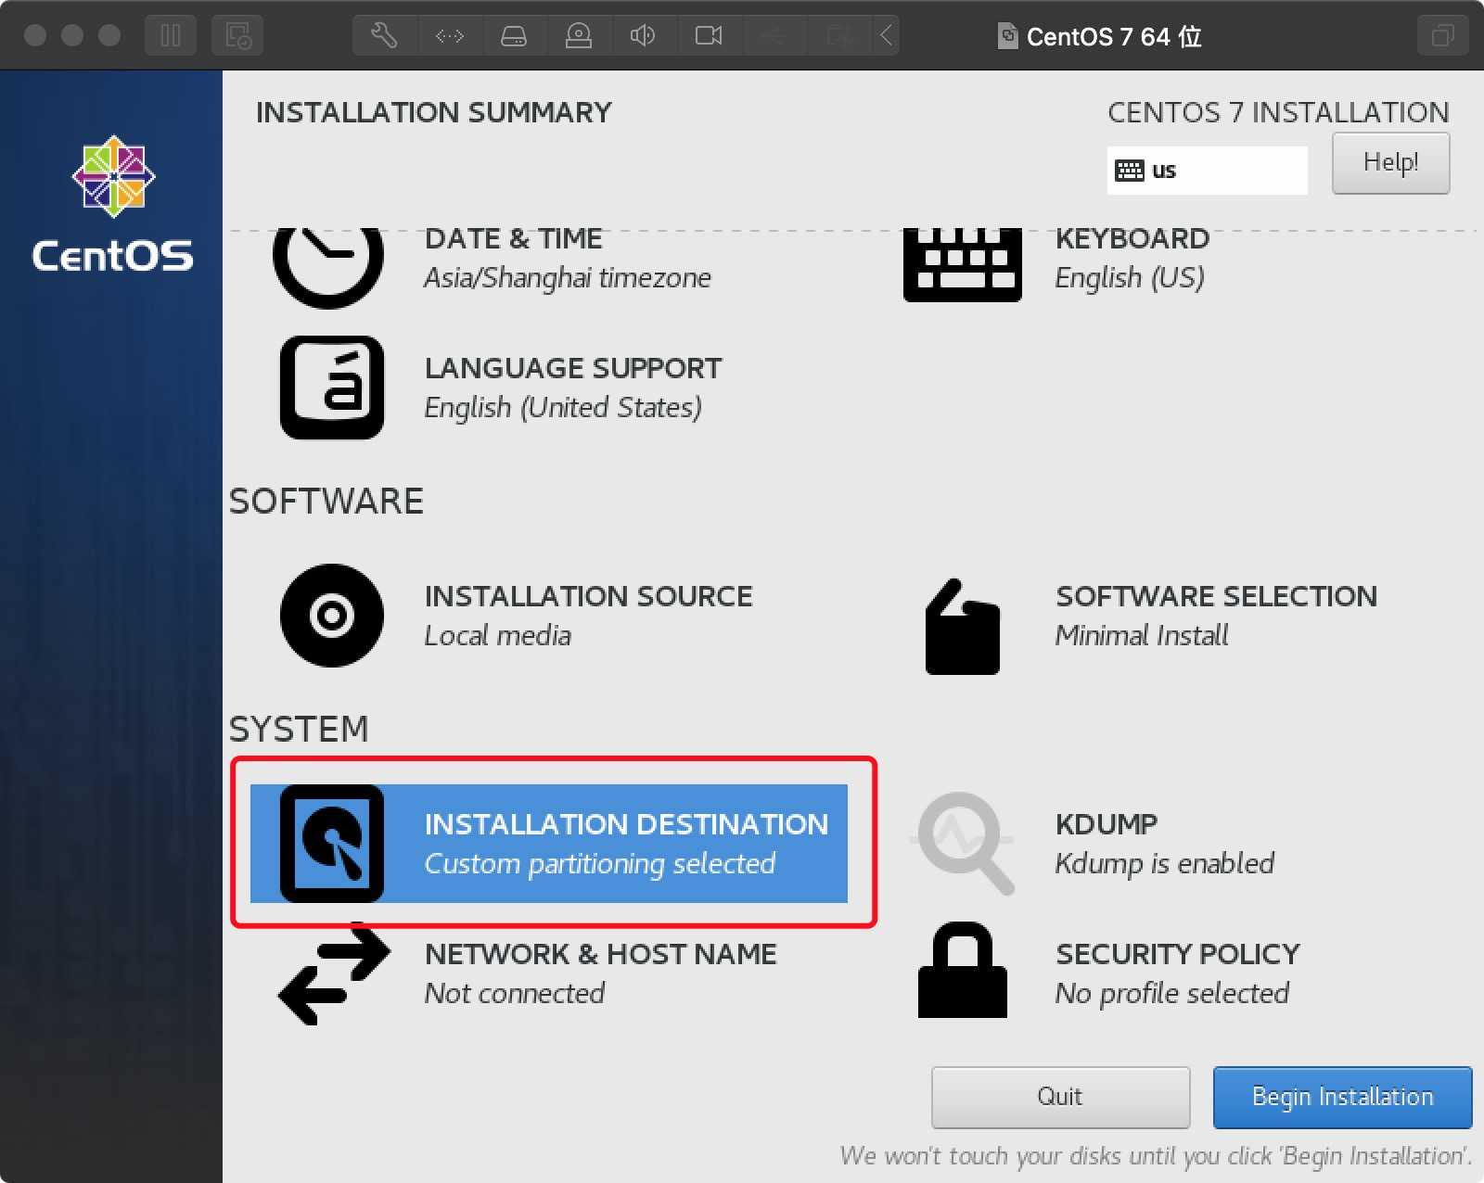Click the CentOS logo in sidebar
The image size is (1484, 1183).
coord(113,204)
